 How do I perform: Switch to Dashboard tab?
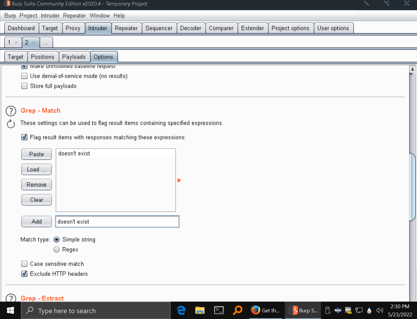coord(21,28)
